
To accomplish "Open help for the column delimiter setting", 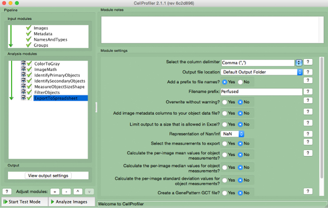I will coord(307,62).
